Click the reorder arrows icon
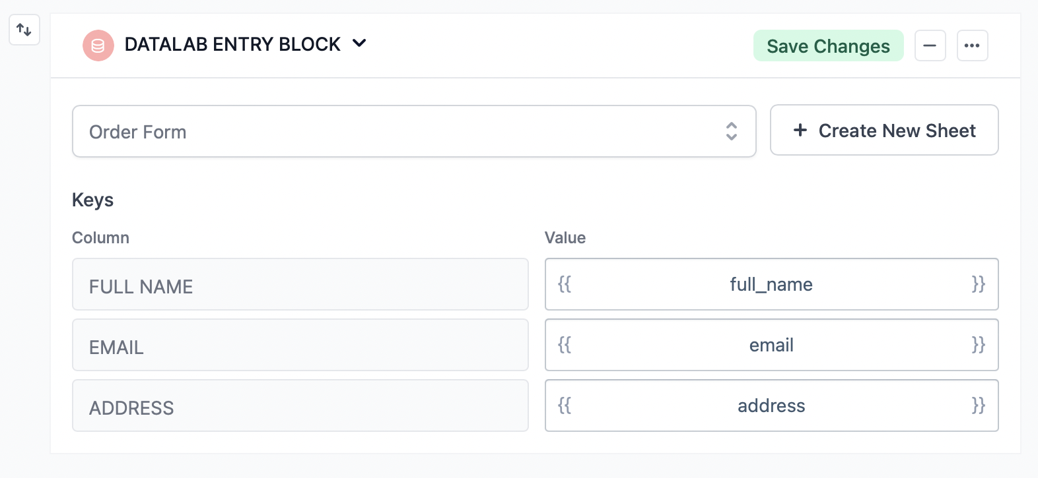Viewport: 1038px width, 478px height. point(24,30)
